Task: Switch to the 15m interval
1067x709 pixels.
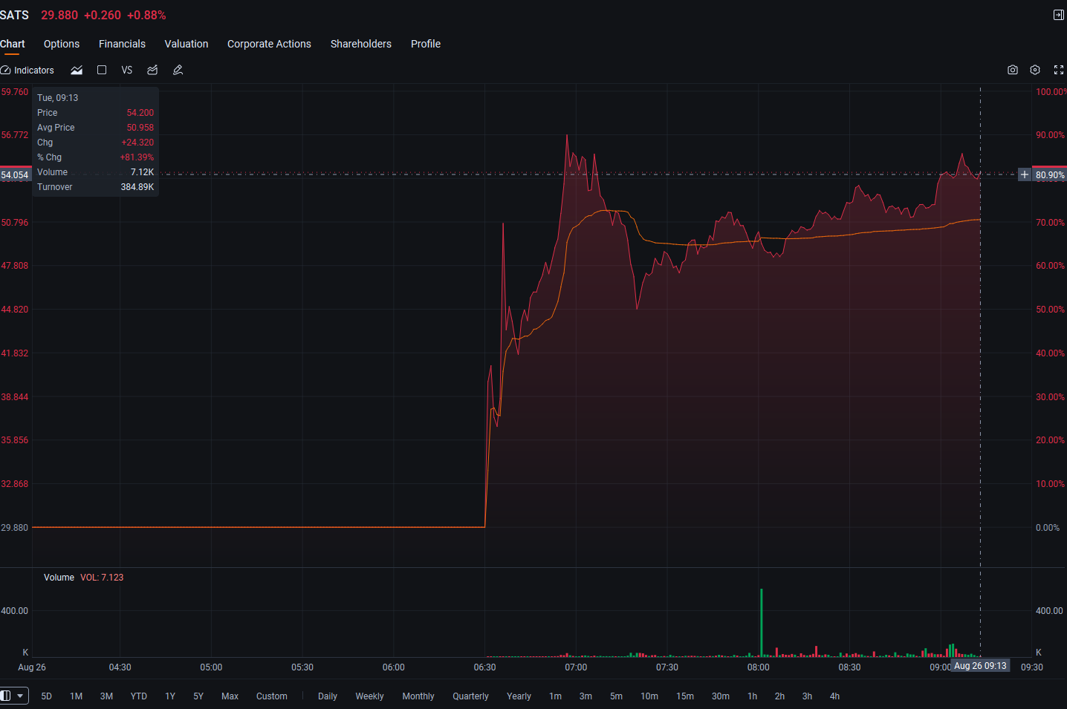Action: pos(685,696)
